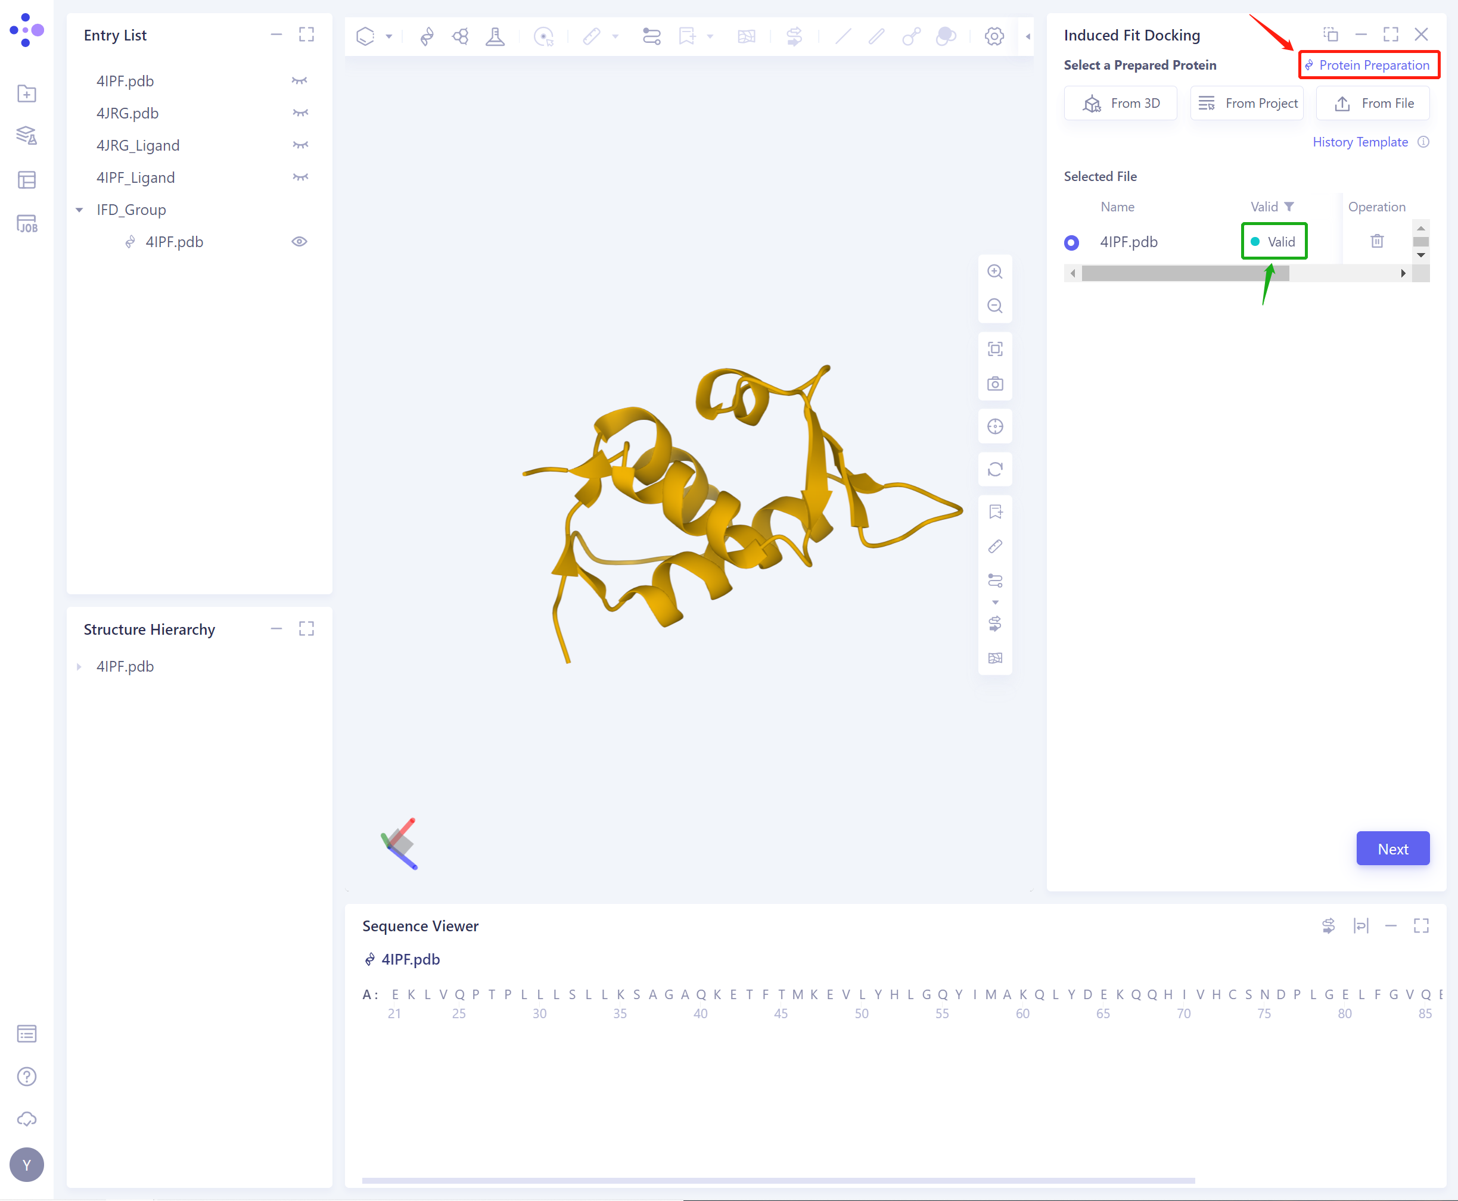Select the 4IPF.pdb radio button
Viewport: 1458px width, 1201px height.
(x=1071, y=242)
